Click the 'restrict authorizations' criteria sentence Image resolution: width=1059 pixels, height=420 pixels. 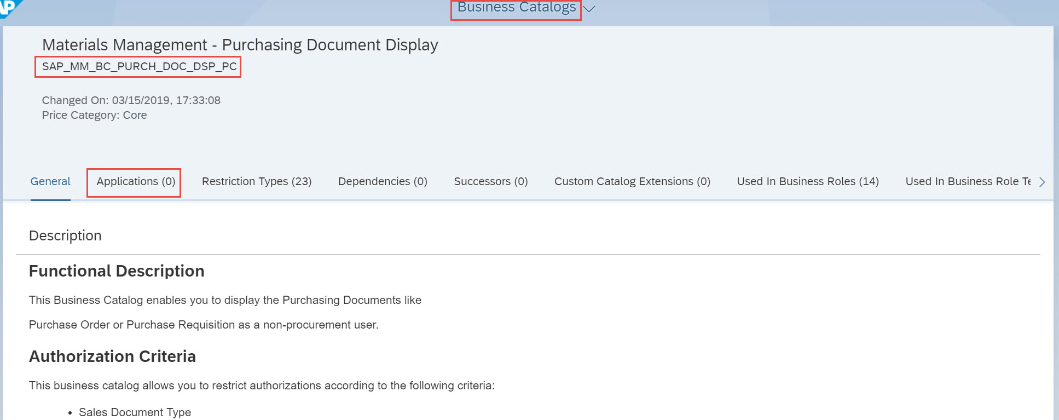point(262,386)
